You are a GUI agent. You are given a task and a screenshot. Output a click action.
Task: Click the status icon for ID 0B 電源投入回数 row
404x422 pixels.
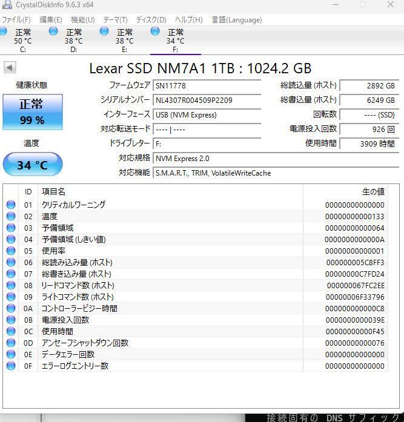[x=11, y=320]
